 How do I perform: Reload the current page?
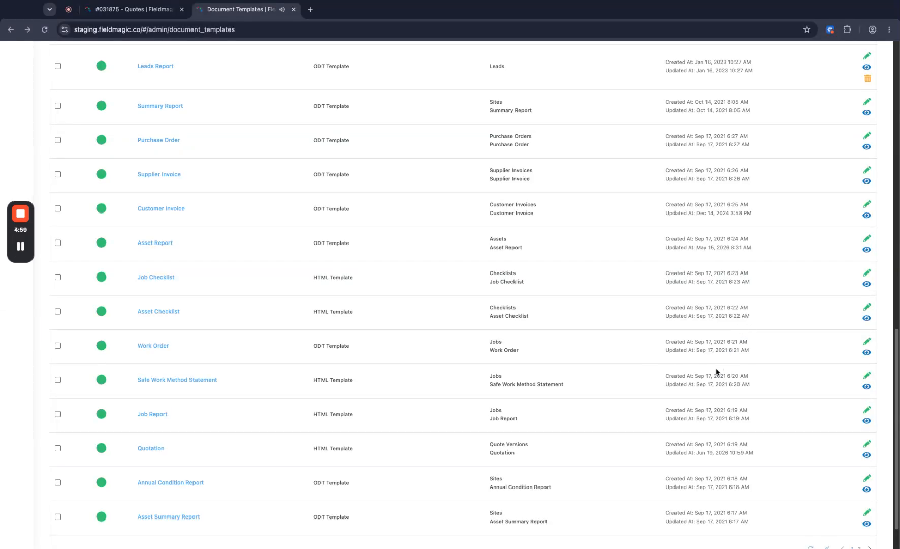coord(45,29)
